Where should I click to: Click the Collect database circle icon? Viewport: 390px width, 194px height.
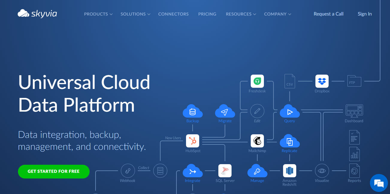[x=160, y=171]
